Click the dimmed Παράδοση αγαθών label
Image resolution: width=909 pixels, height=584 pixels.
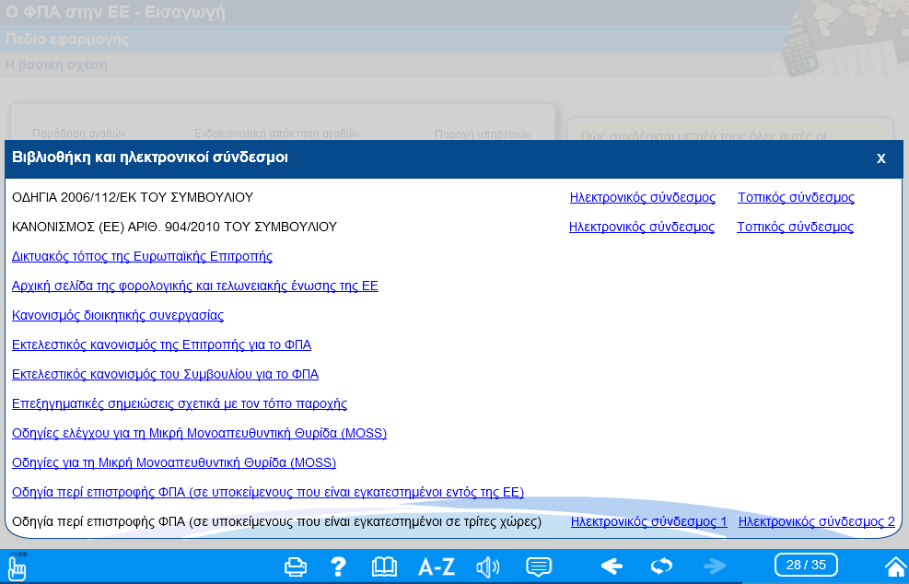(x=79, y=134)
